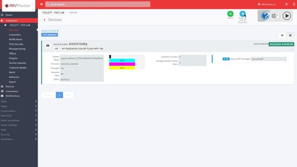Click the back arrow beside Devices
Image resolution: width=297 pixels, height=167 pixels.
tap(45, 19)
